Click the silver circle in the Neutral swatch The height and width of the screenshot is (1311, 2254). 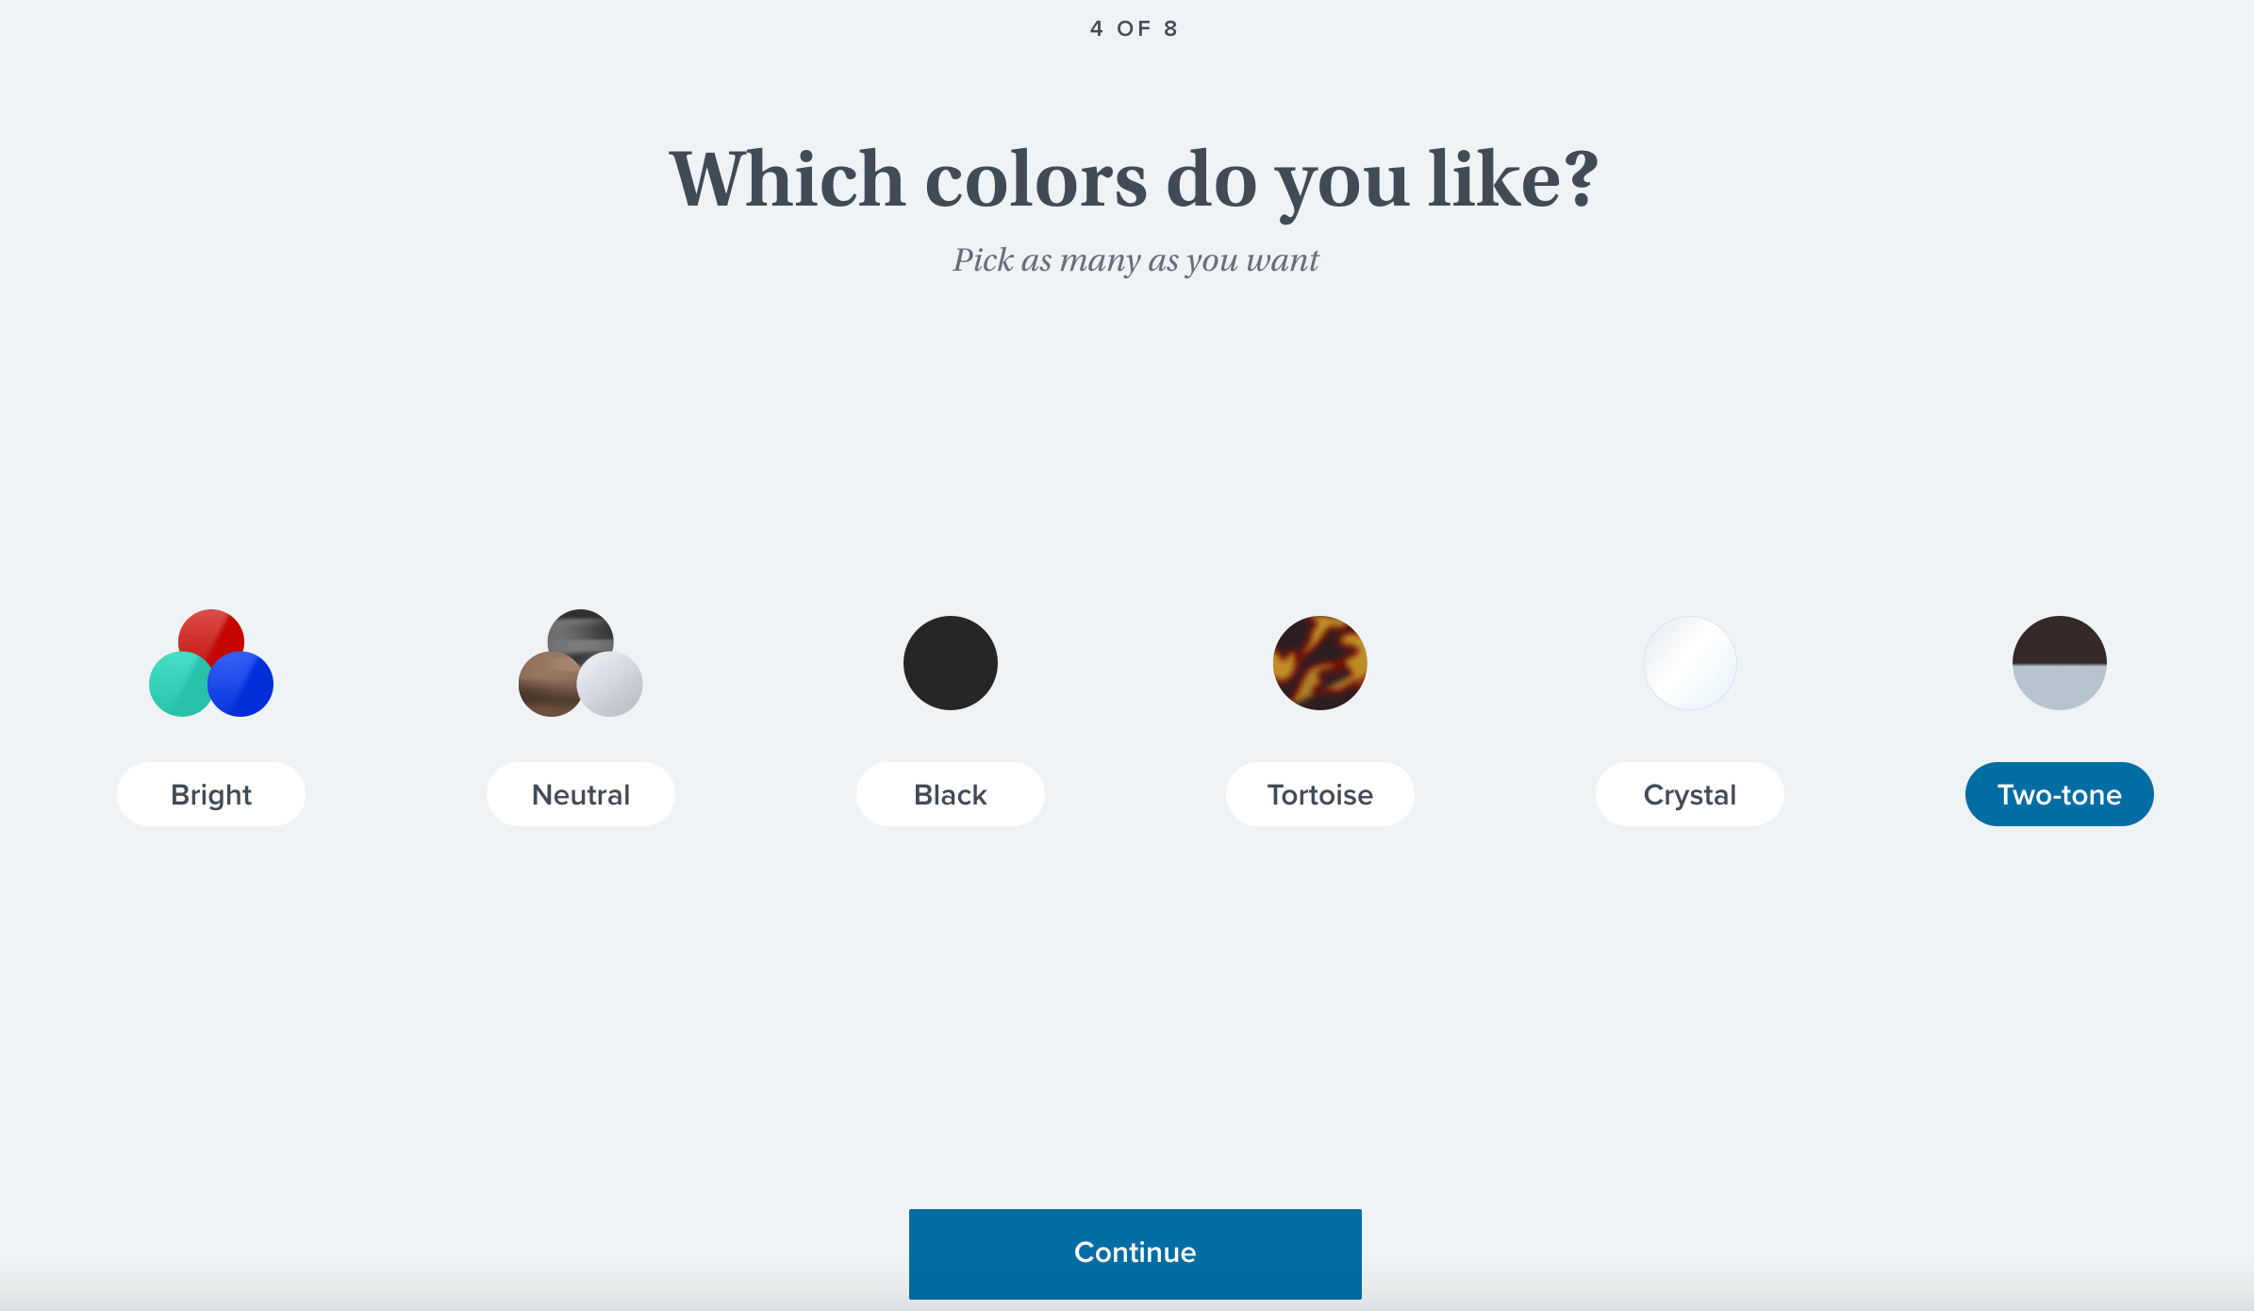click(x=612, y=685)
